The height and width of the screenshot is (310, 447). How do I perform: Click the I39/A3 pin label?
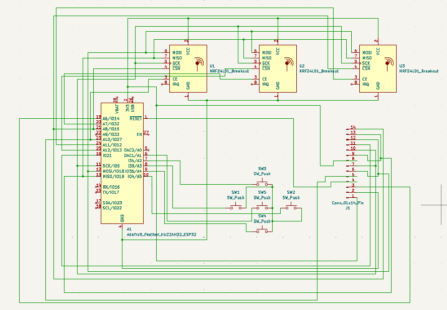(x=135, y=166)
